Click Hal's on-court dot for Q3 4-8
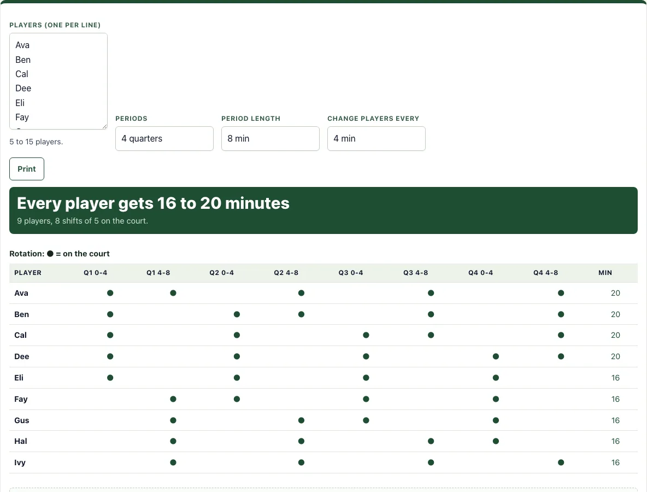 click(431, 441)
